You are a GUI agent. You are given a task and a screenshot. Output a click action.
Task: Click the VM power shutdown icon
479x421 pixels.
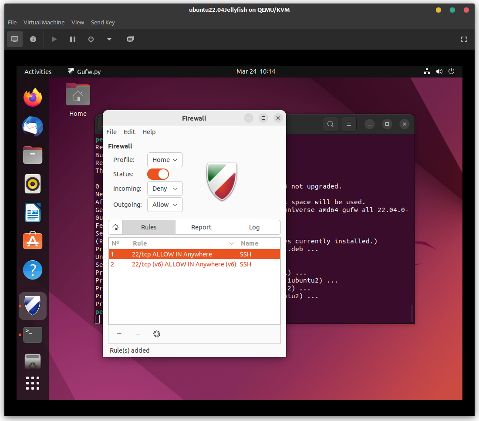[91, 39]
